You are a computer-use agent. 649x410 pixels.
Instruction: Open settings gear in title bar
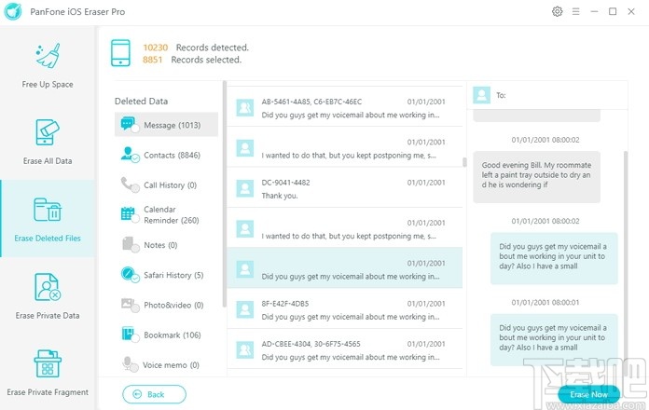tap(557, 11)
